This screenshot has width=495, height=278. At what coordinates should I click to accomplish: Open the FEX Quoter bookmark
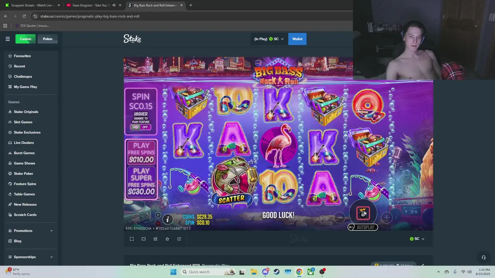[32, 26]
